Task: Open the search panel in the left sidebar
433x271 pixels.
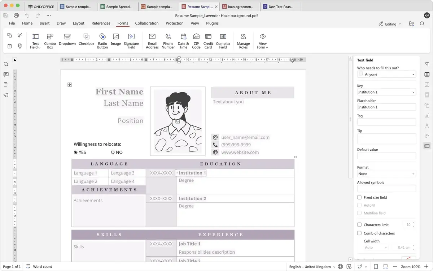Action: tap(6, 64)
